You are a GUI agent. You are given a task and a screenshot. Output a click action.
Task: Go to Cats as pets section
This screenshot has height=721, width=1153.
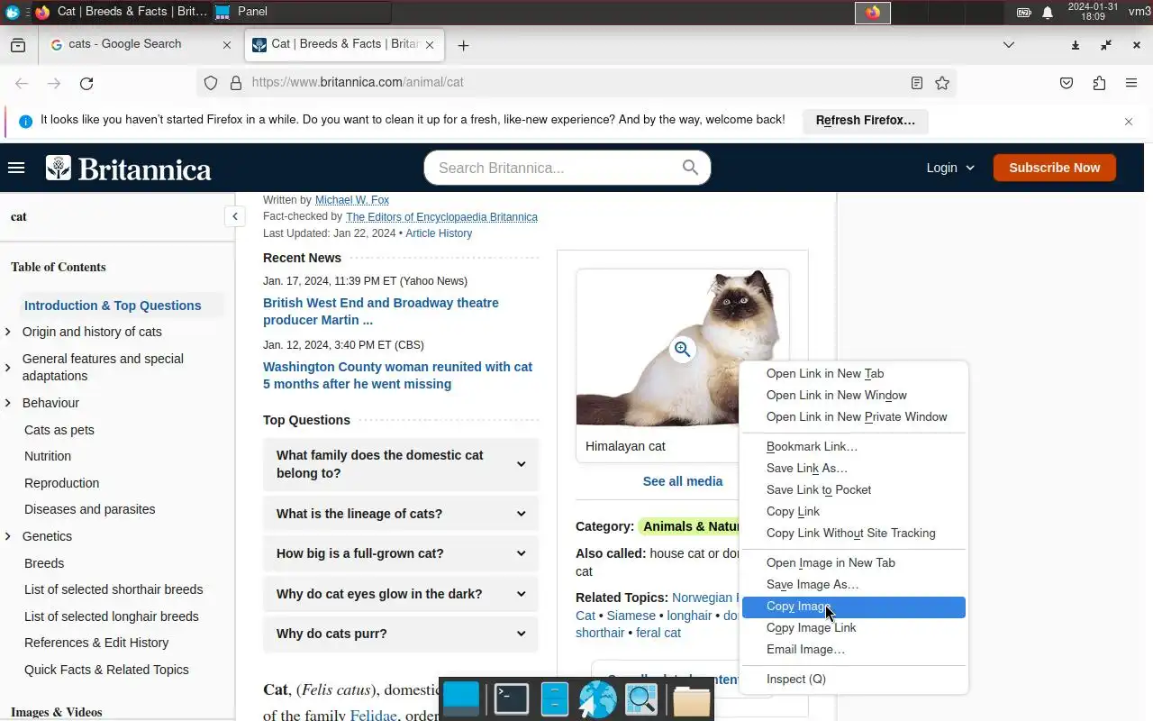click(59, 430)
